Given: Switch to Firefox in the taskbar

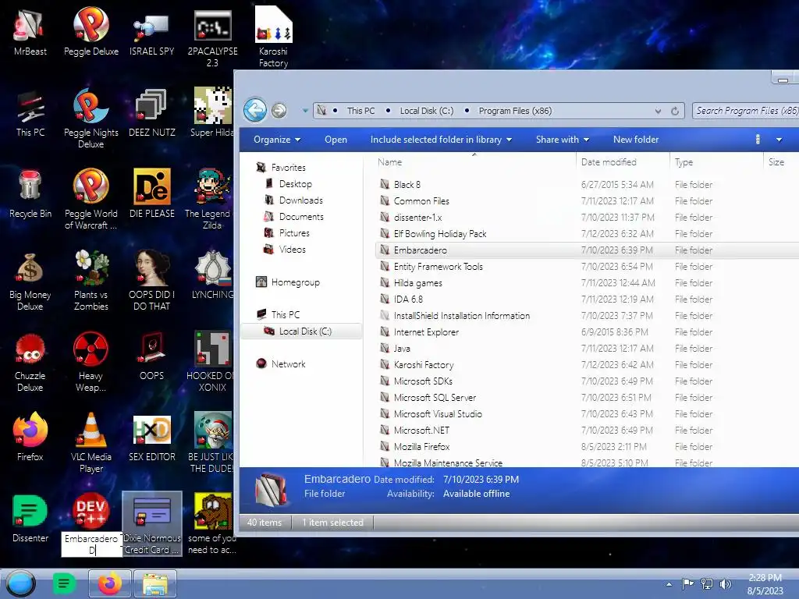Looking at the screenshot, I should [110, 583].
